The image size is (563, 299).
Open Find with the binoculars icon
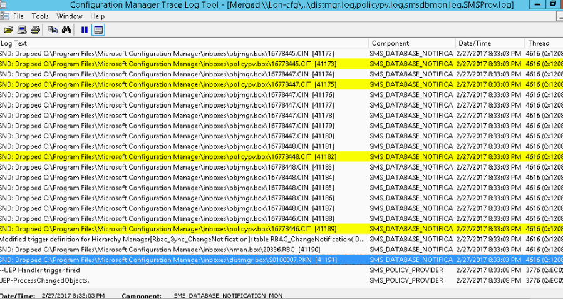pyautogui.click(x=66, y=29)
